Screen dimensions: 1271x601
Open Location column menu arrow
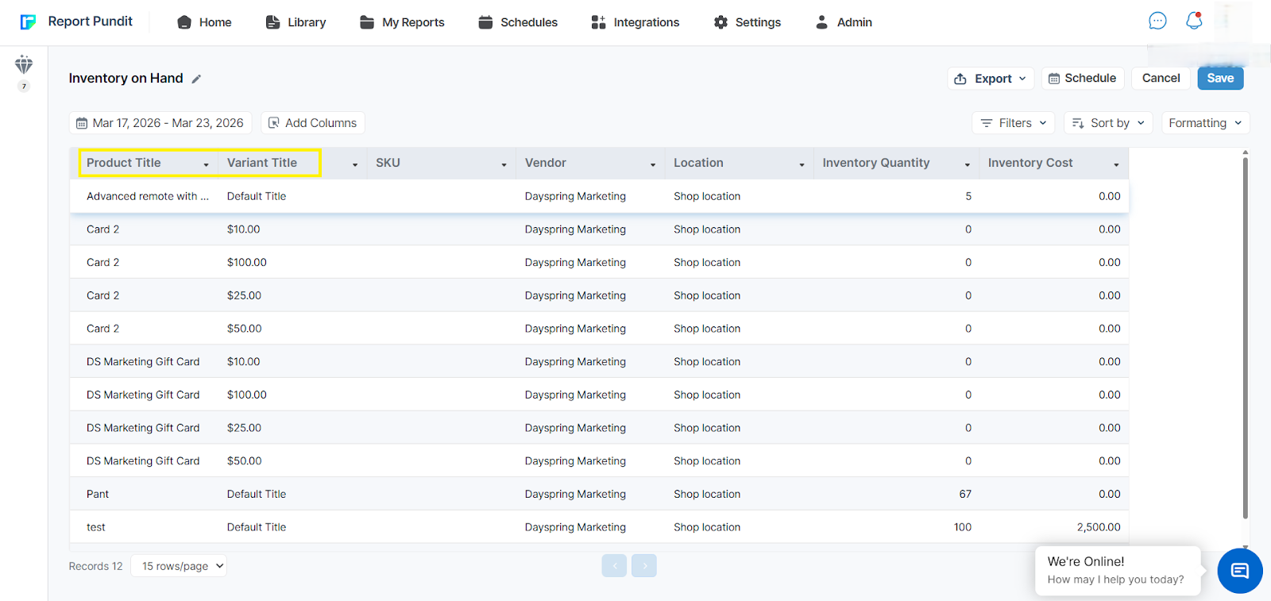click(802, 164)
